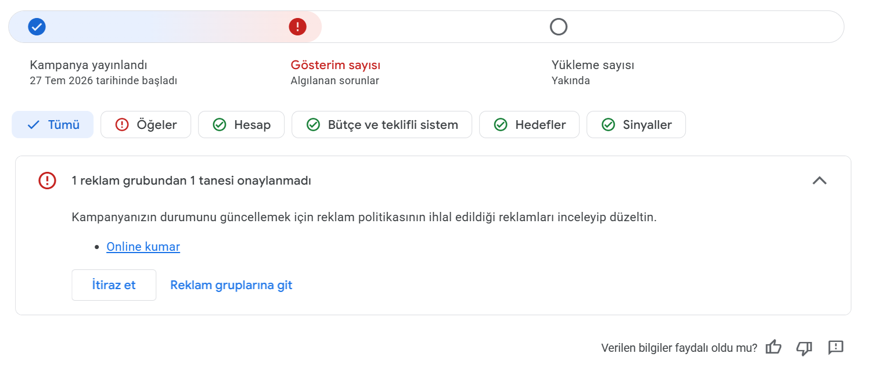Viewport: 878px width, 382px height.
Task: Click the green check icon in the Hesap chip
Action: [219, 124]
